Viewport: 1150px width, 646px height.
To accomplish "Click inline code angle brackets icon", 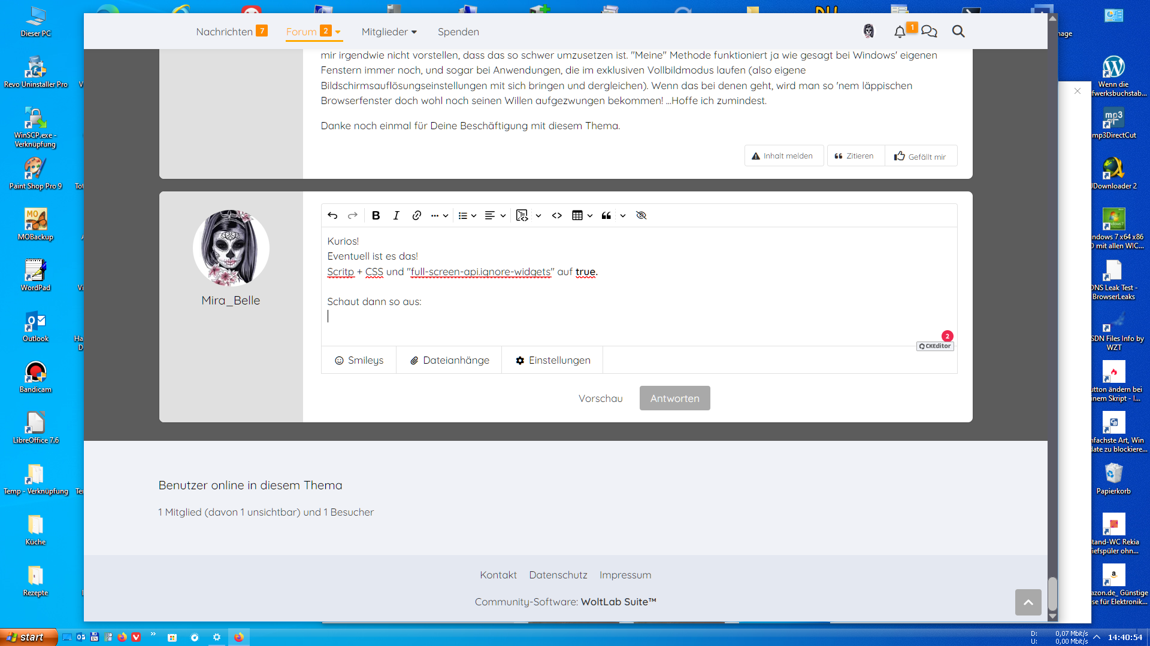I will coord(556,215).
